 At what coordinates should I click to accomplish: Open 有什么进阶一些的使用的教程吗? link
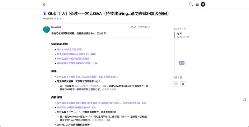[74, 59]
